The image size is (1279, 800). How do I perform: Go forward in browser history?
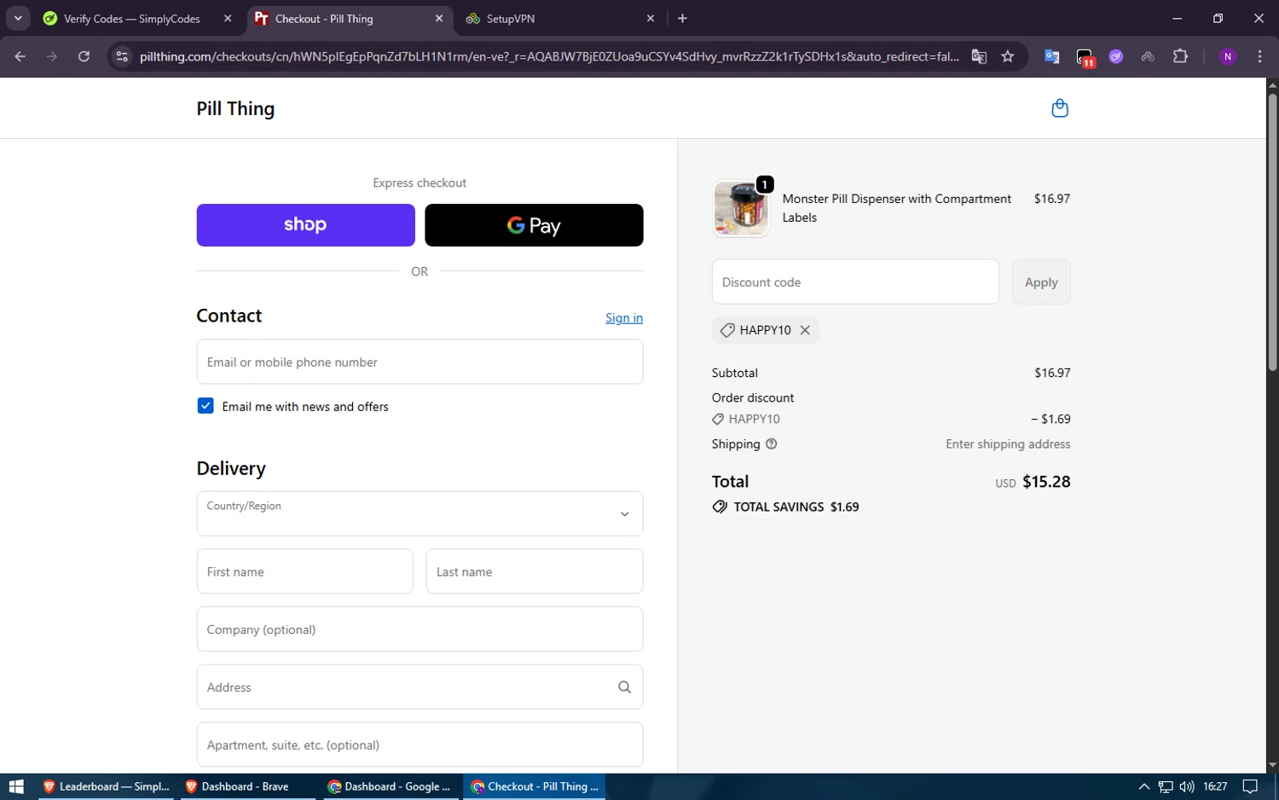(52, 56)
